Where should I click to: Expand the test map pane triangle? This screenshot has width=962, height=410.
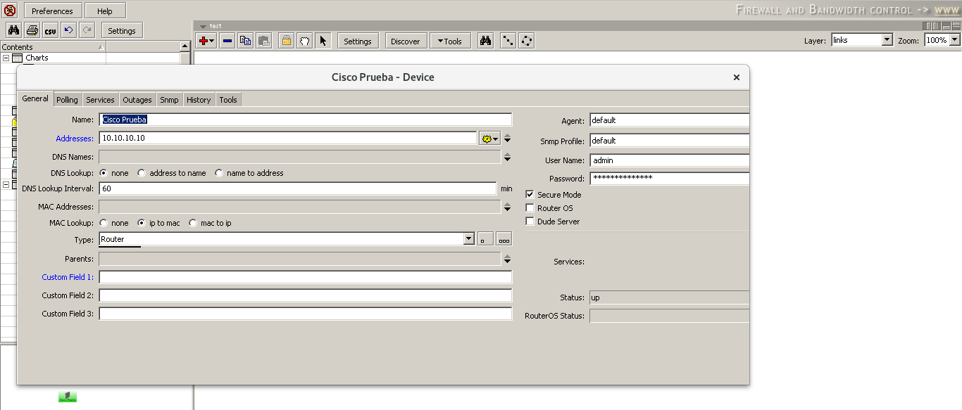[x=203, y=27]
